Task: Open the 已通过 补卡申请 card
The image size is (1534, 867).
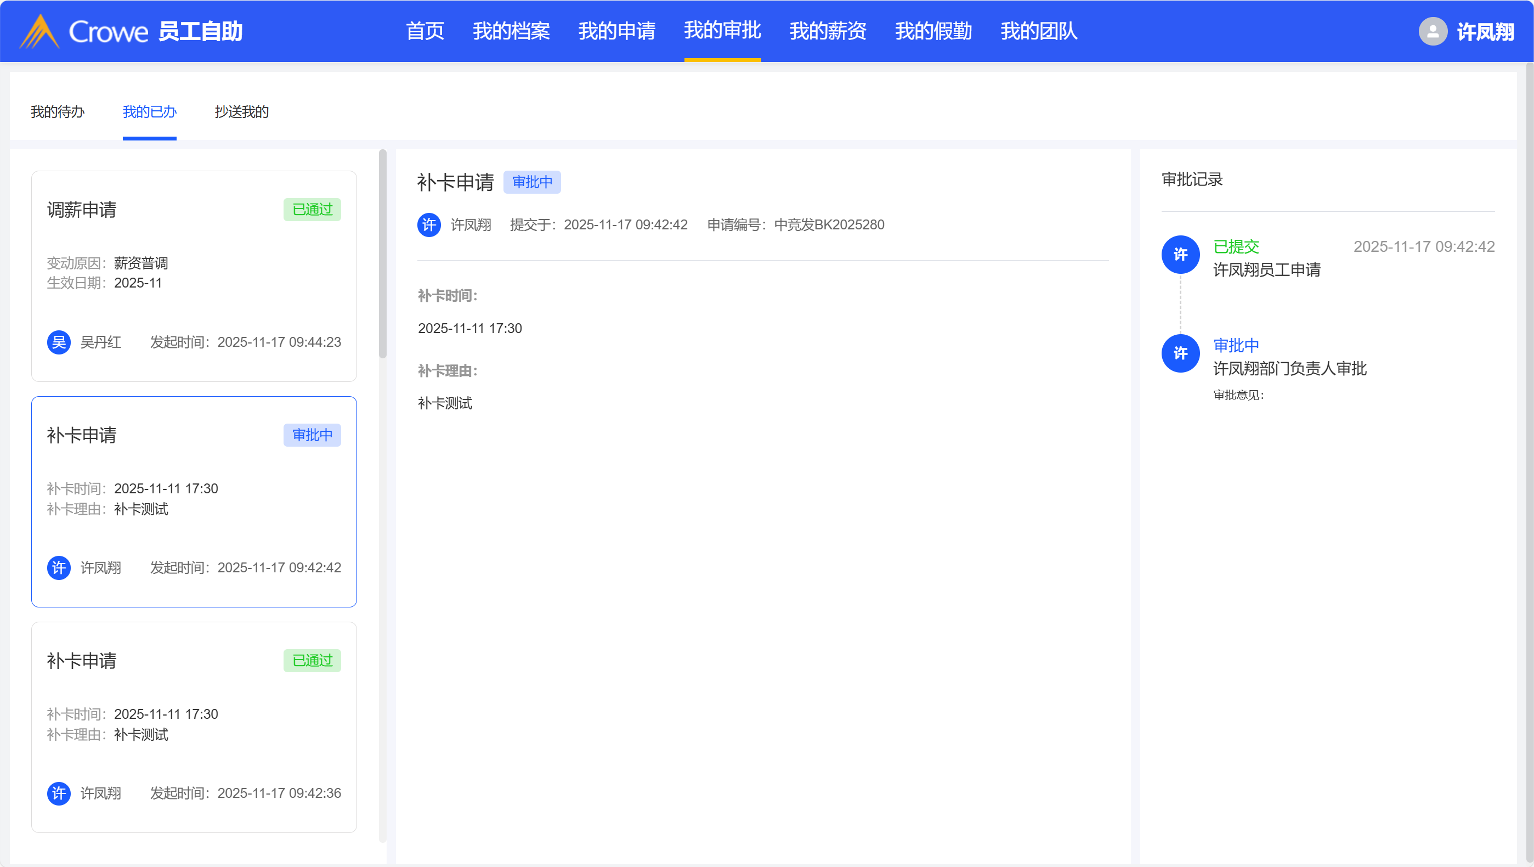Action: (x=194, y=727)
